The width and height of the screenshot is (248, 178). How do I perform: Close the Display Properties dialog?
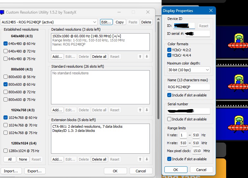click(x=211, y=11)
